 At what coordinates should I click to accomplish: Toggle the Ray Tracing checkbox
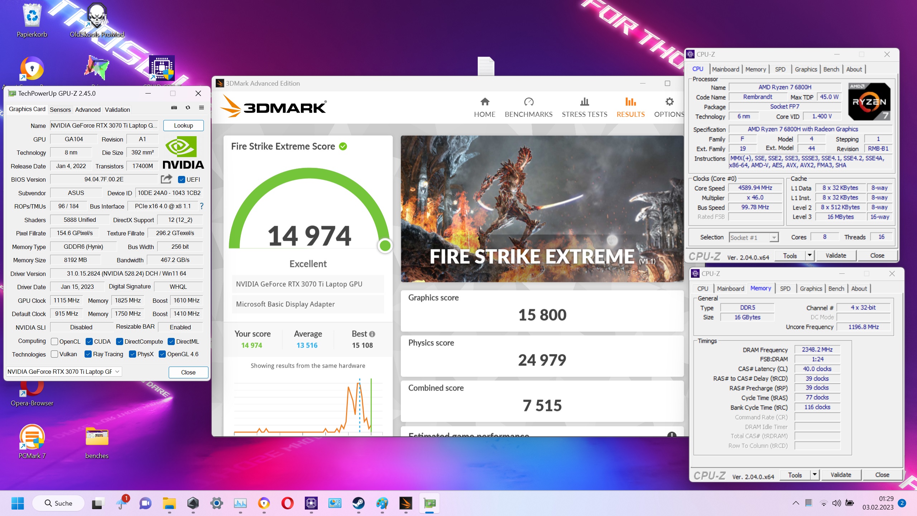pos(88,354)
